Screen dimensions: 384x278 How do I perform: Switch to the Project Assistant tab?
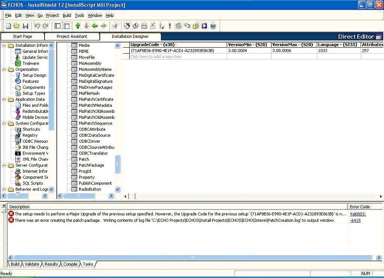coord(72,37)
